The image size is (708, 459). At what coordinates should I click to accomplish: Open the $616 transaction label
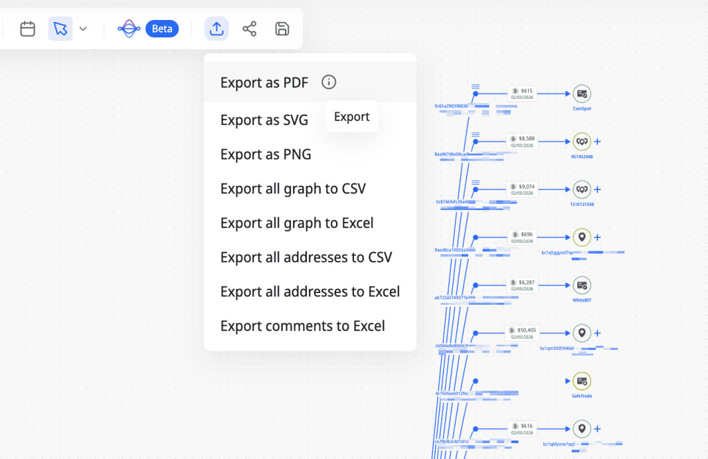click(523, 429)
